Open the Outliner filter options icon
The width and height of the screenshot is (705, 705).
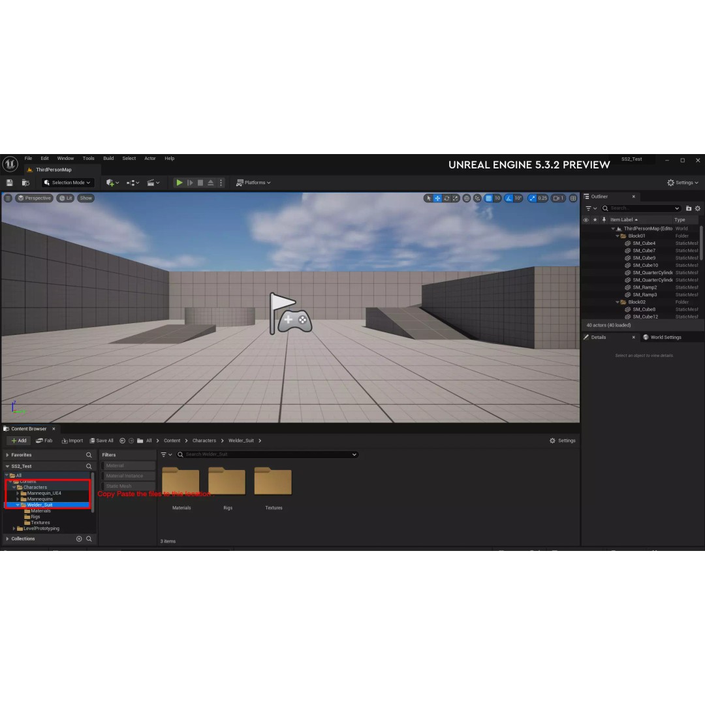click(x=591, y=208)
